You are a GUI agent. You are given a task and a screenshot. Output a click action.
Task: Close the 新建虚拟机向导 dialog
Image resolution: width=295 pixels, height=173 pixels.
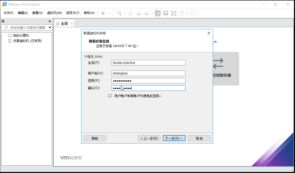coord(209,33)
